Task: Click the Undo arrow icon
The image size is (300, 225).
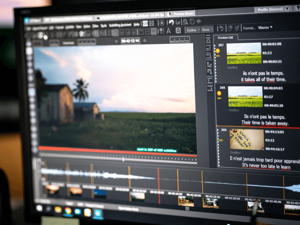Action: click(171, 22)
